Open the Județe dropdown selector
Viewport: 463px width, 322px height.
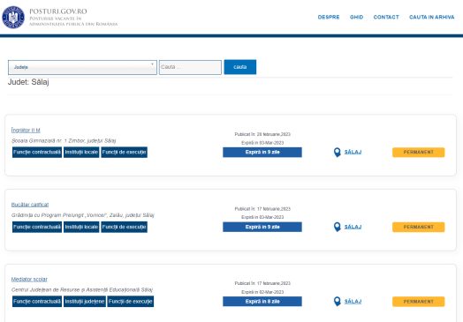click(x=82, y=67)
